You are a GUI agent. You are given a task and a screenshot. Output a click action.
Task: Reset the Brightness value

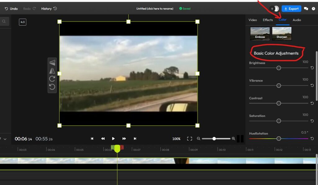(312, 68)
